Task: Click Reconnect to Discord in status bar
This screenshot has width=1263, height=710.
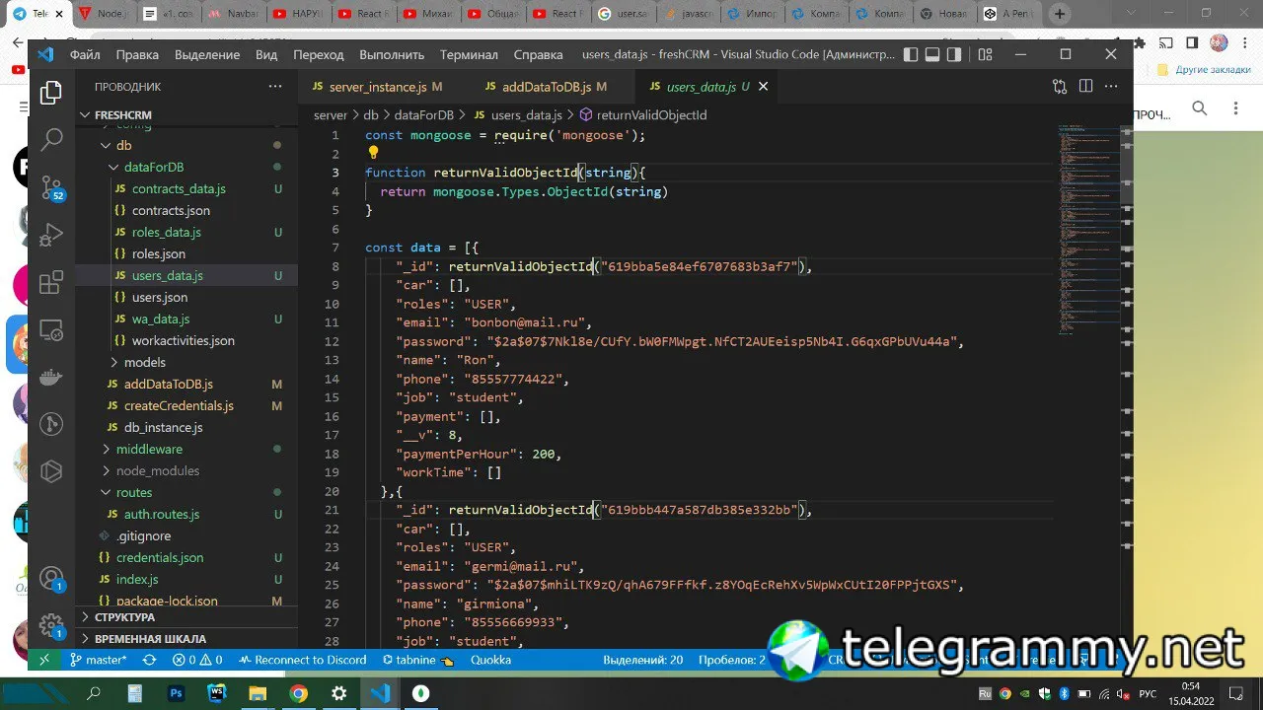Action: [x=302, y=660]
